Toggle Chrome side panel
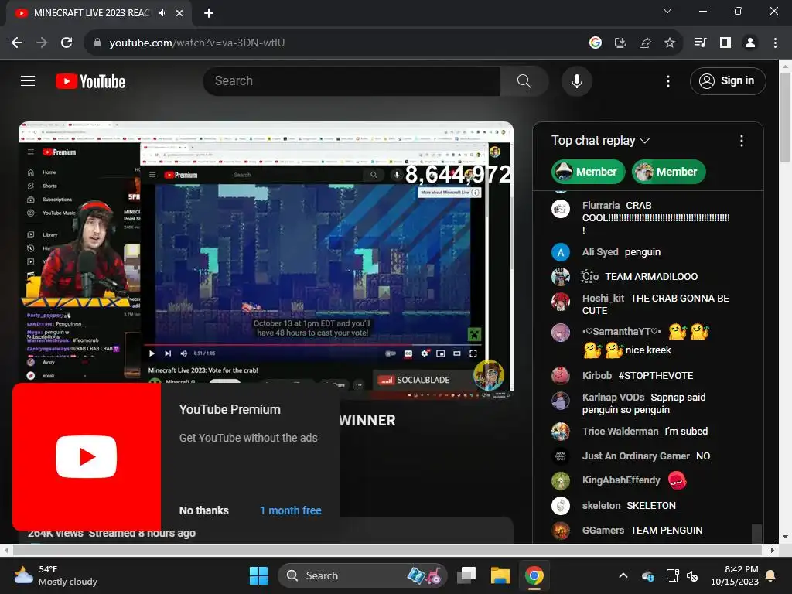 click(725, 43)
